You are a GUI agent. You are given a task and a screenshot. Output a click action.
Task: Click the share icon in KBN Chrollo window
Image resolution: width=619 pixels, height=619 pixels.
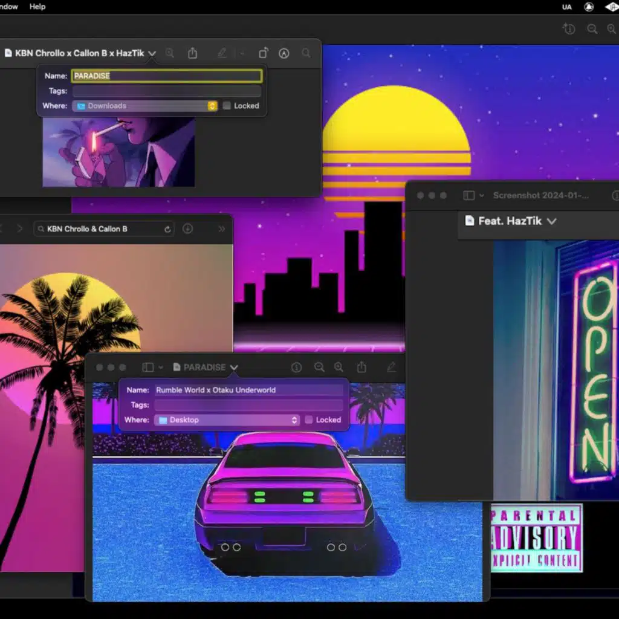coord(192,53)
